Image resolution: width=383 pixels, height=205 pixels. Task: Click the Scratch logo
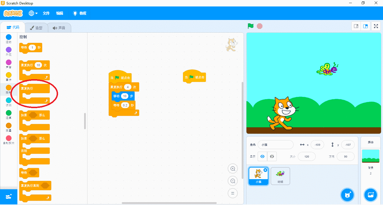click(13, 13)
